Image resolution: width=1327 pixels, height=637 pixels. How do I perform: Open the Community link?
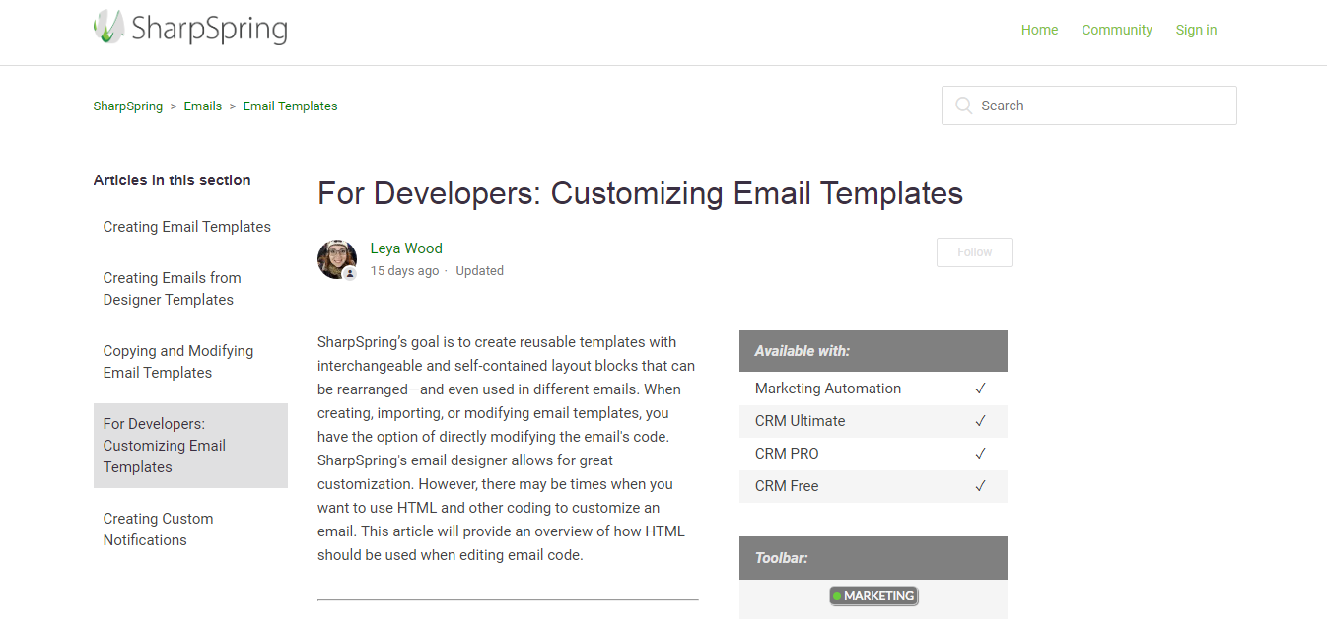1117,30
